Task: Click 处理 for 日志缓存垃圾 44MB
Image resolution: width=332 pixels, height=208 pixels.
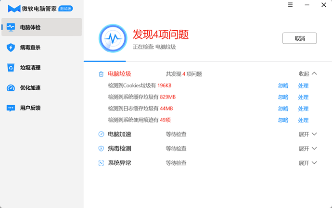Action: (303, 109)
